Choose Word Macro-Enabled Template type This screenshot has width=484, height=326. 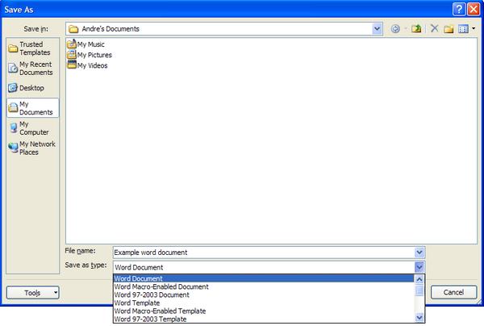pyautogui.click(x=264, y=311)
